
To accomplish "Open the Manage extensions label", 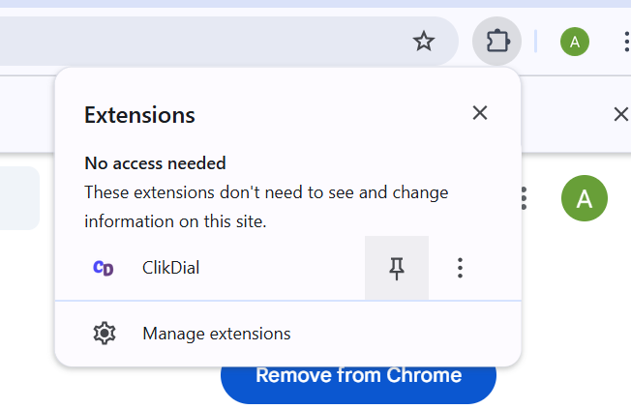I will point(217,334).
